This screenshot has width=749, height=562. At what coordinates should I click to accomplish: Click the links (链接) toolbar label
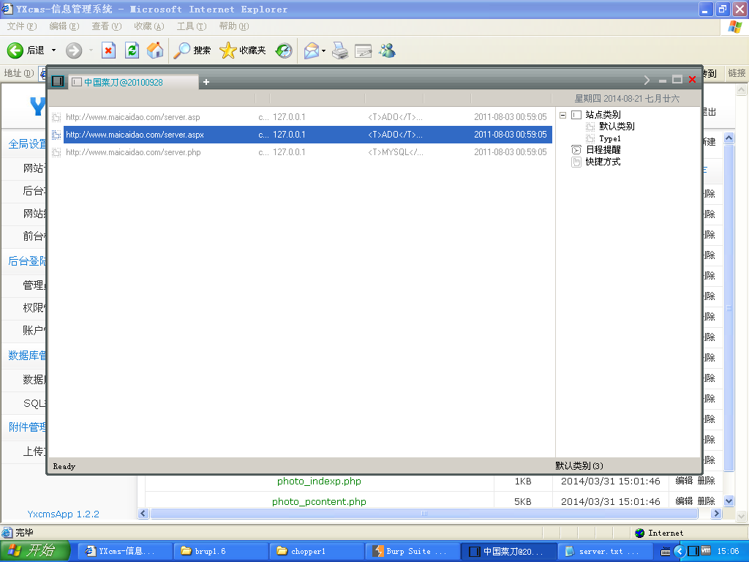point(737,73)
